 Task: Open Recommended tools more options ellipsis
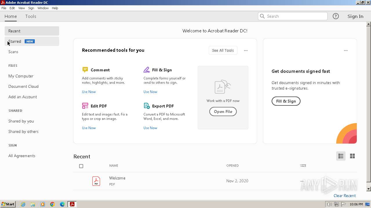click(x=246, y=51)
